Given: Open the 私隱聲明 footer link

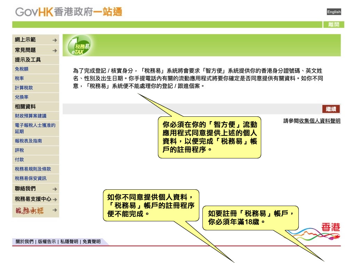Looking at the screenshot, I should tap(69, 241).
